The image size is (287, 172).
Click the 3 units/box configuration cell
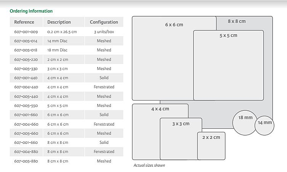tap(104, 32)
